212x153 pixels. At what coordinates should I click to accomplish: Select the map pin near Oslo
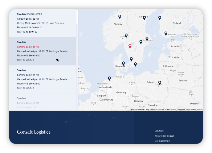point(126,36)
